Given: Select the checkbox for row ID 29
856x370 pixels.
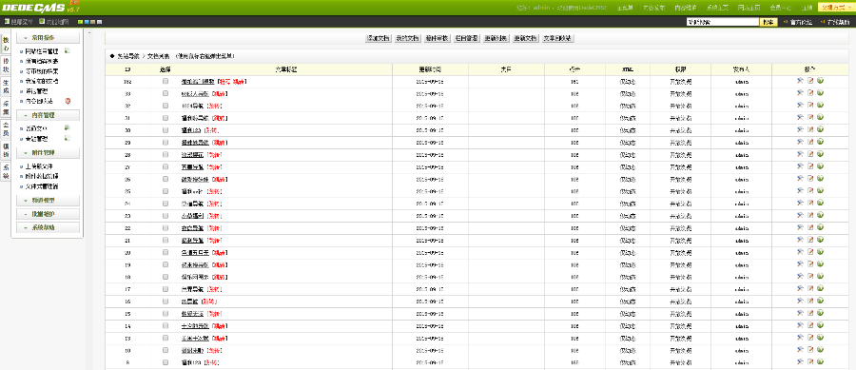Looking at the screenshot, I should pyautogui.click(x=165, y=142).
